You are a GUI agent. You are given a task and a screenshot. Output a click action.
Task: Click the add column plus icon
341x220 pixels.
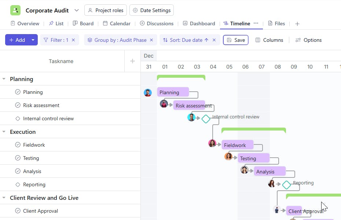(132, 61)
